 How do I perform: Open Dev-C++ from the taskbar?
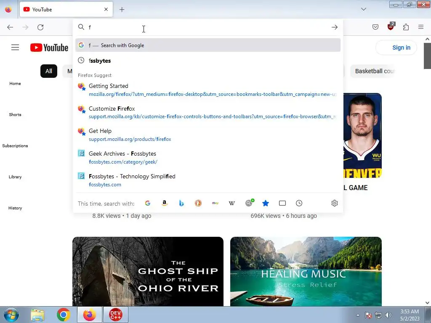point(115,315)
